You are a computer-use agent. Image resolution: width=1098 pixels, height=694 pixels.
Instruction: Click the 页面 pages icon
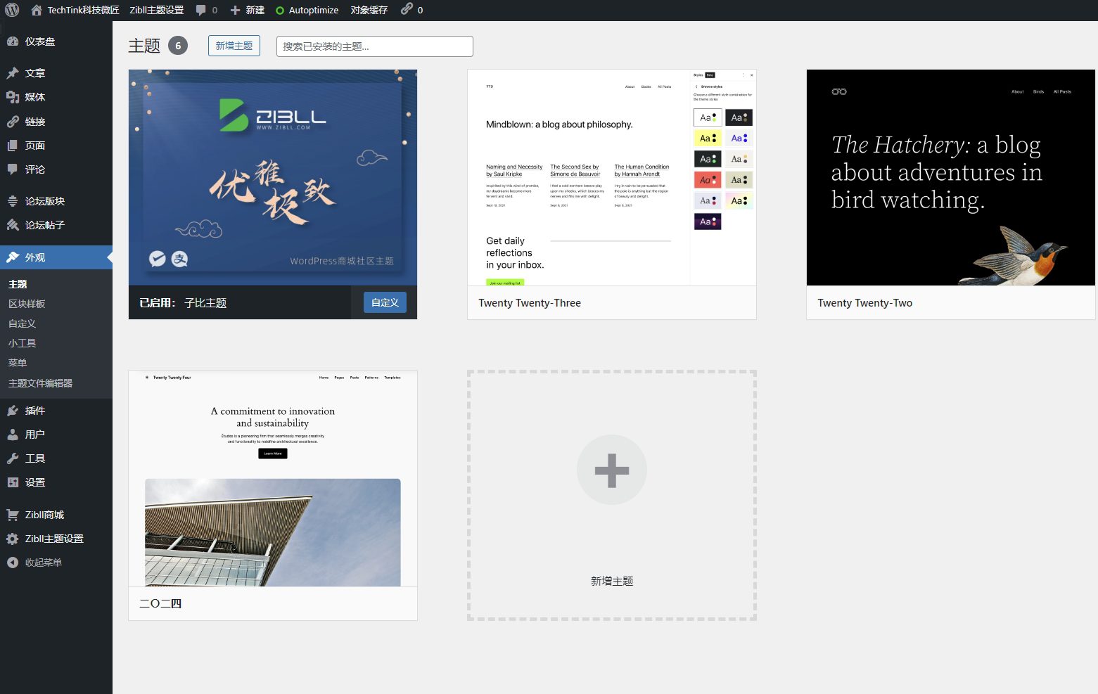click(13, 146)
